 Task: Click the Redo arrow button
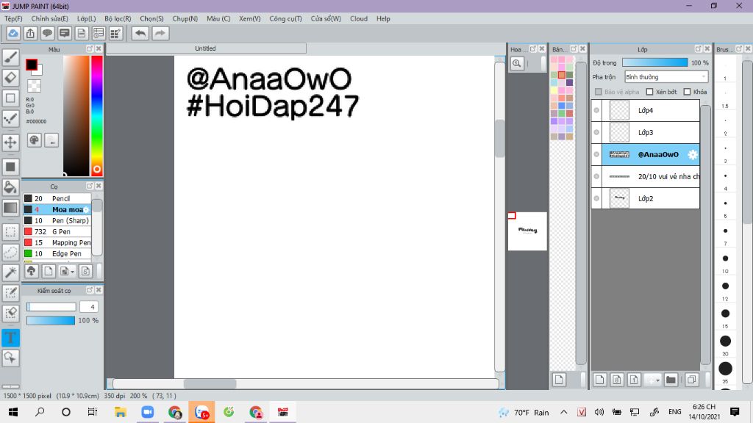coord(160,33)
